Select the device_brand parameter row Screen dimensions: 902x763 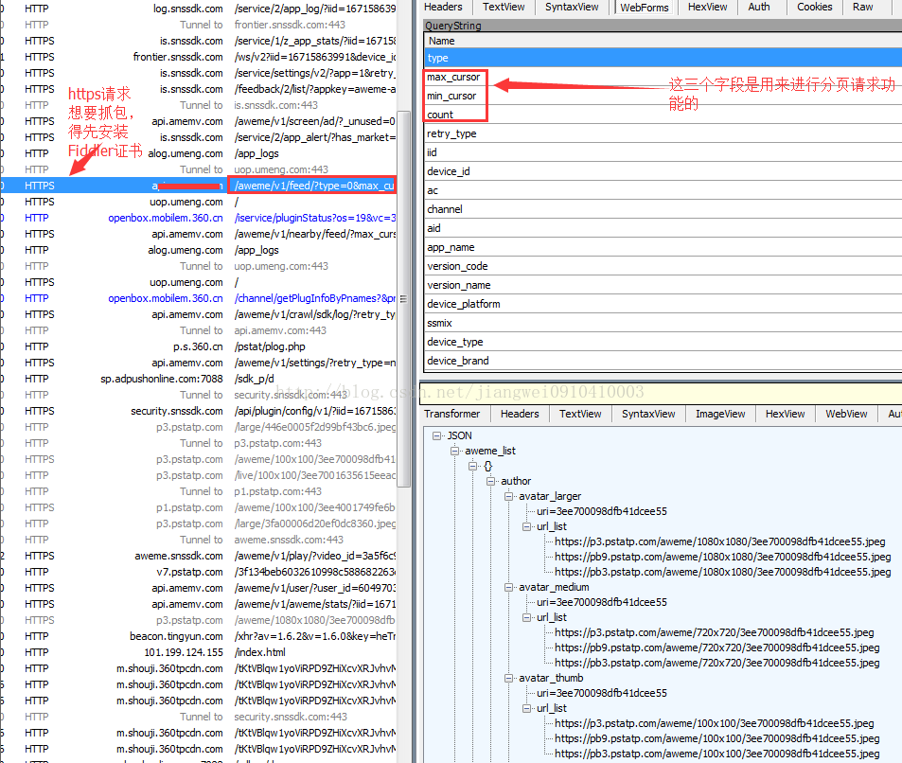[x=663, y=361]
